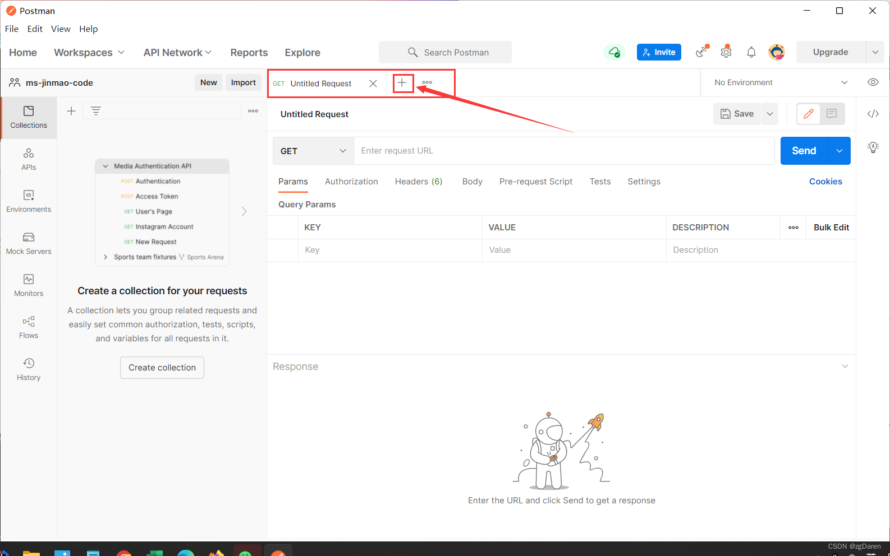Image resolution: width=890 pixels, height=556 pixels.
Task: Open the History sidebar panel
Action: point(29,370)
